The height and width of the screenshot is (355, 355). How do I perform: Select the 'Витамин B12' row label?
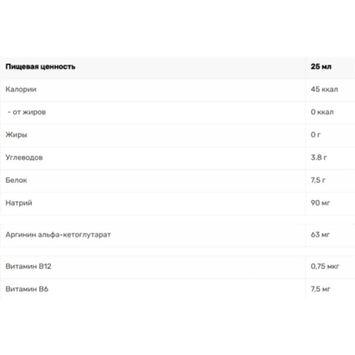pos(26,267)
